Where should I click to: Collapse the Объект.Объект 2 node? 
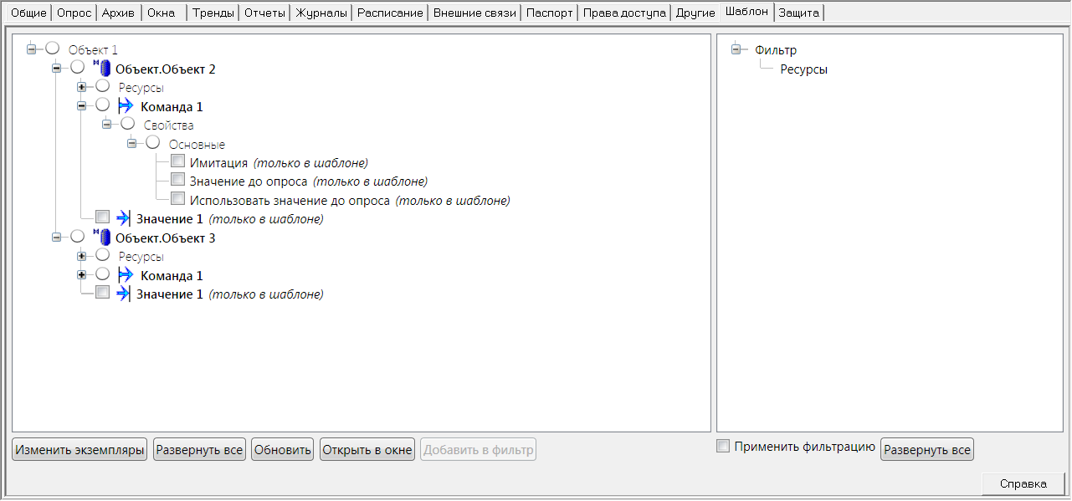pyautogui.click(x=57, y=69)
